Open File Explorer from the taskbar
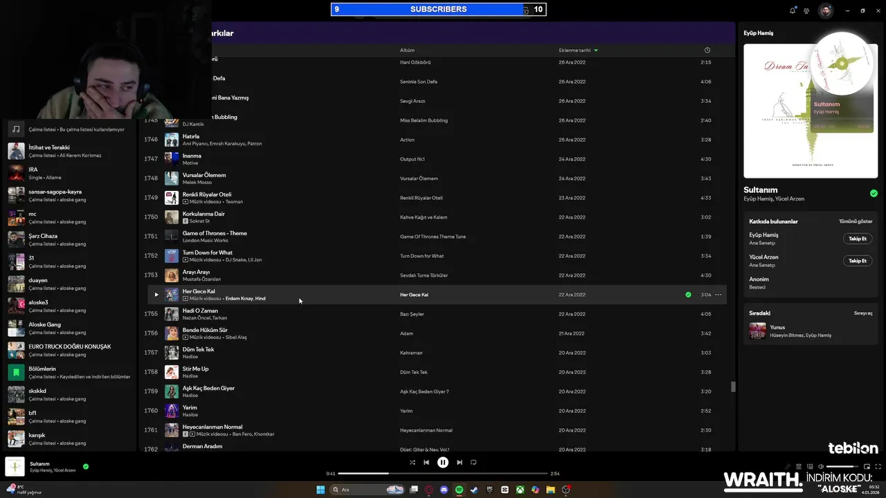Viewport: 886px width, 498px height. pos(550,490)
